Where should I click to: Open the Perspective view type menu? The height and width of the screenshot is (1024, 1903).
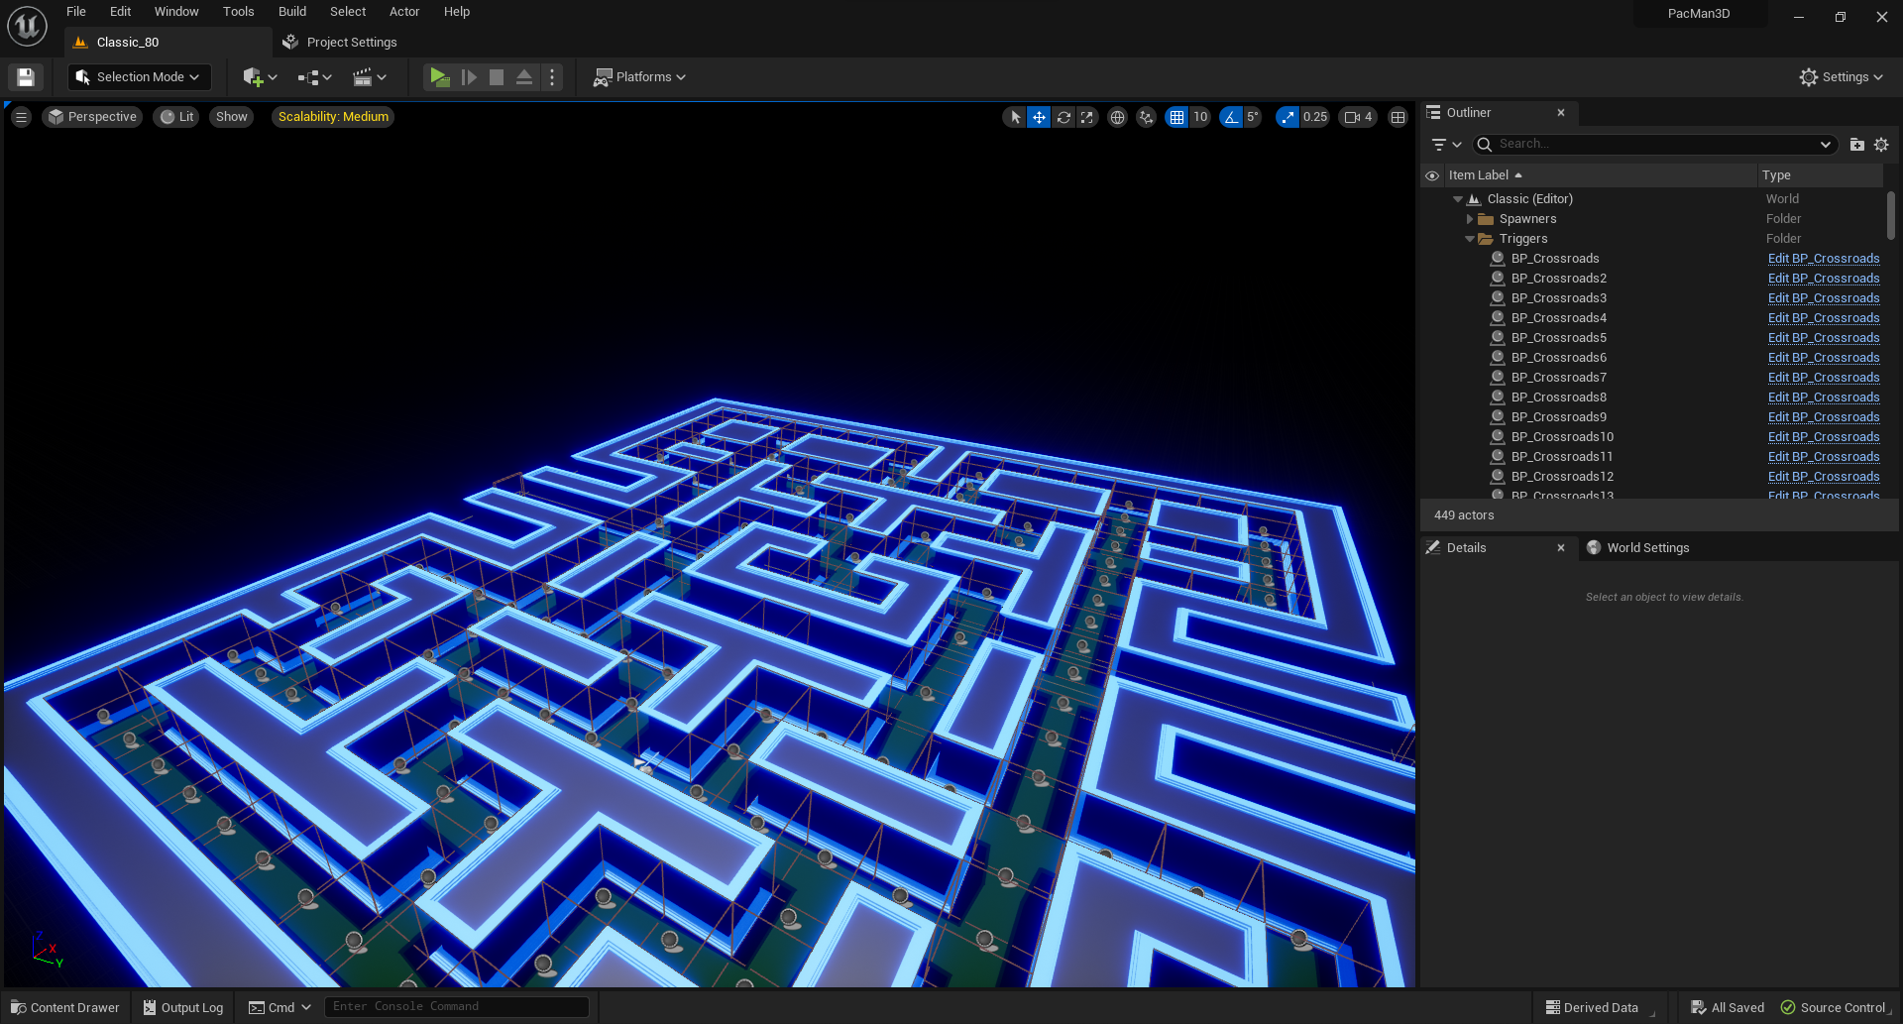coord(92,117)
